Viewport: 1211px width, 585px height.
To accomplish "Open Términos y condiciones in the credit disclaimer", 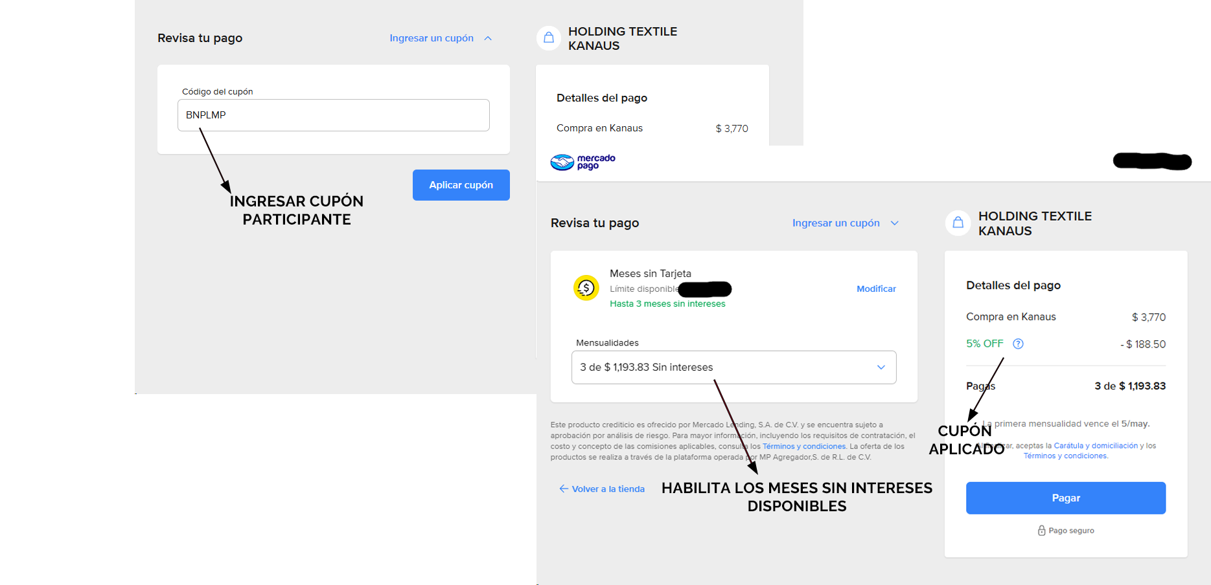I will pyautogui.click(x=804, y=447).
